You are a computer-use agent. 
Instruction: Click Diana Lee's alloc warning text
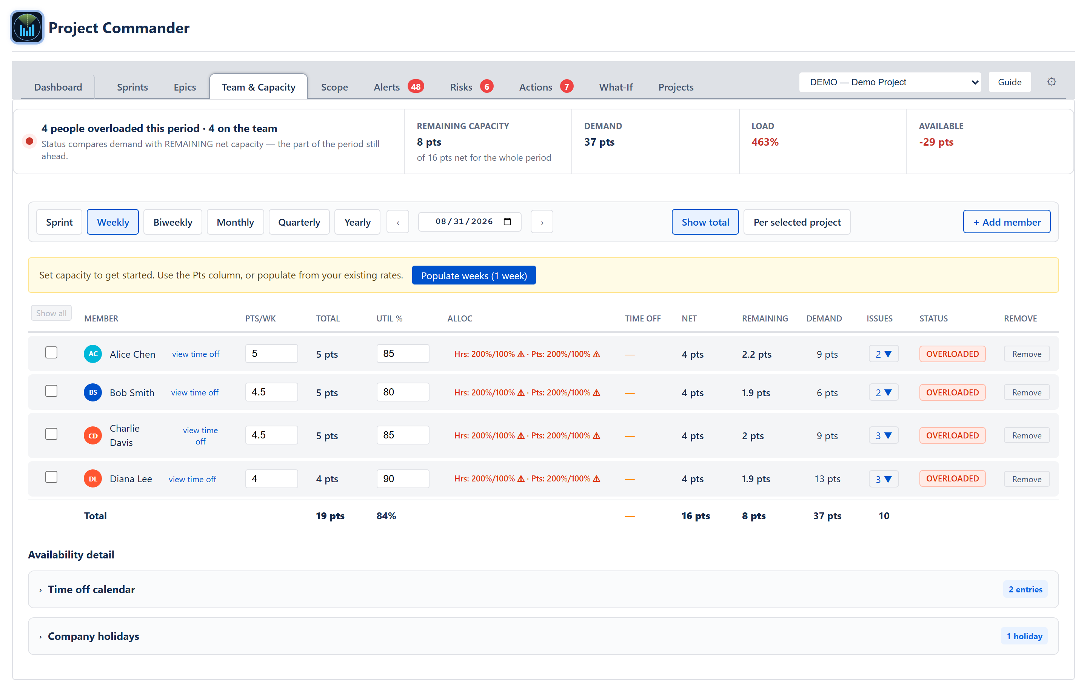click(527, 479)
